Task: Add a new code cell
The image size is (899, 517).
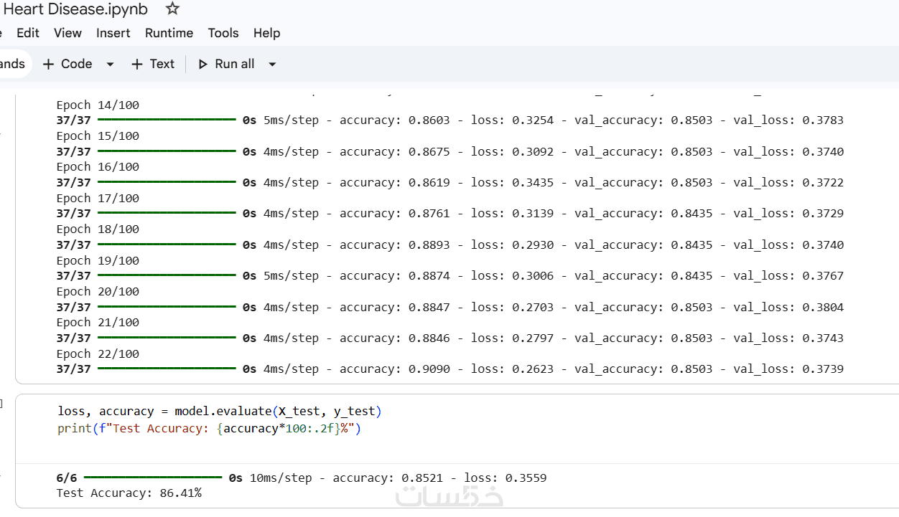Action: point(67,64)
